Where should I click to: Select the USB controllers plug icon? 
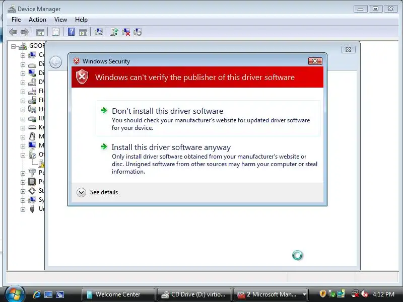pos(32,209)
